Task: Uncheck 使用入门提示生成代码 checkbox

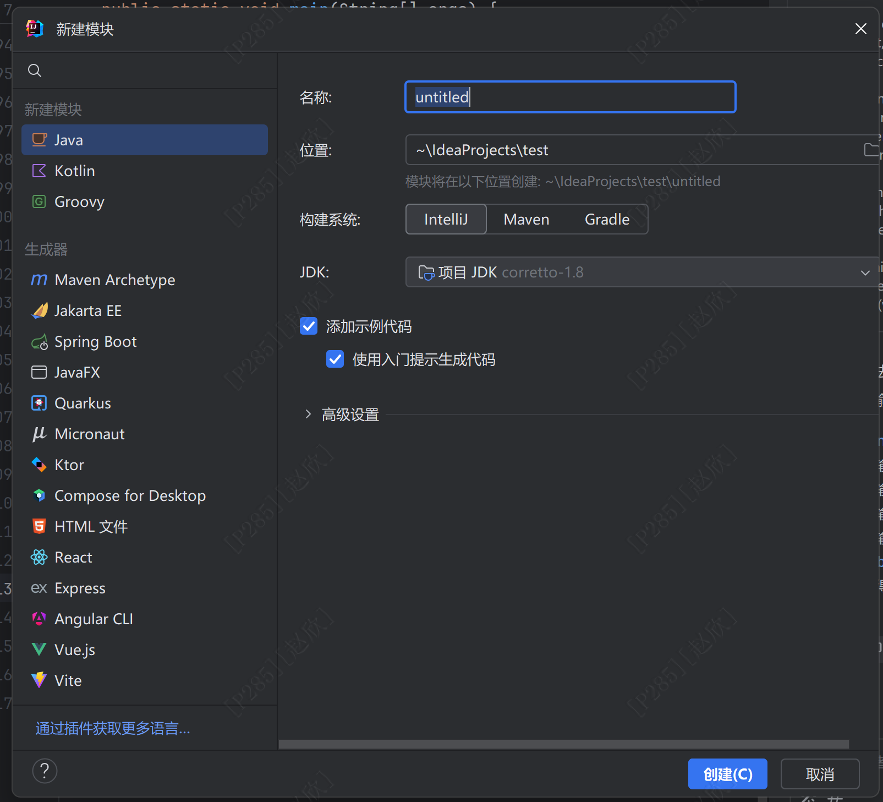Action: [x=335, y=359]
